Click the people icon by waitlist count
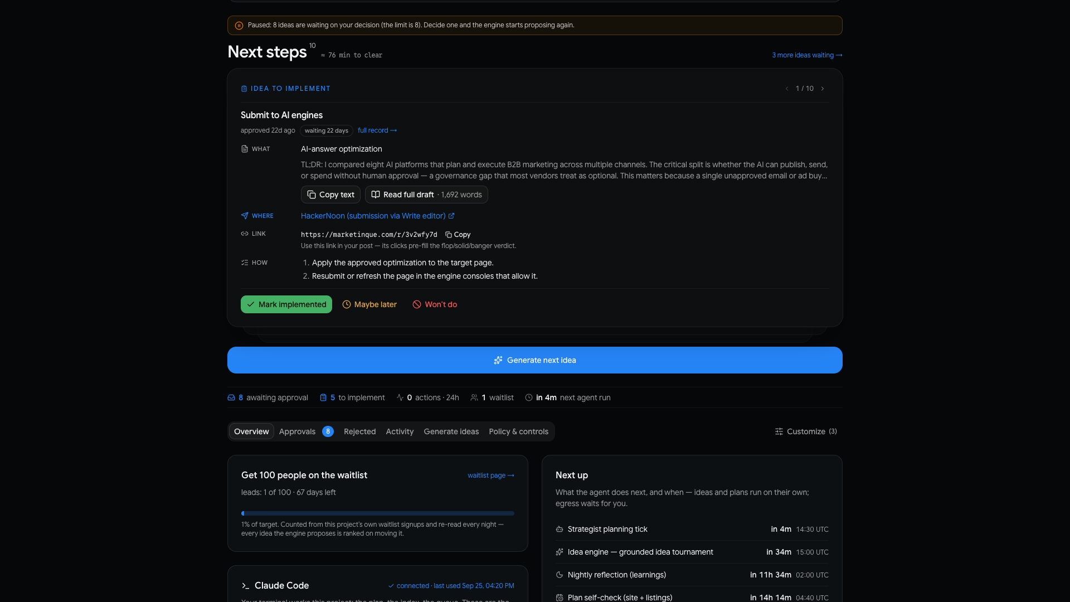This screenshot has width=1070, height=602. (x=474, y=397)
